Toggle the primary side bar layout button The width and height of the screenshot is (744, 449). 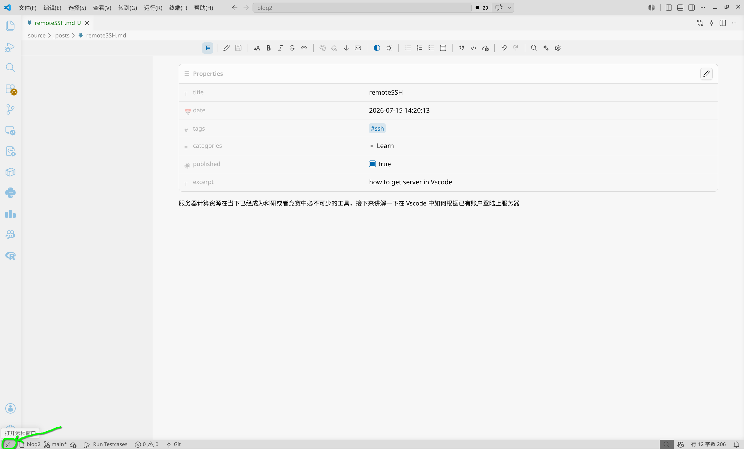[x=668, y=8]
